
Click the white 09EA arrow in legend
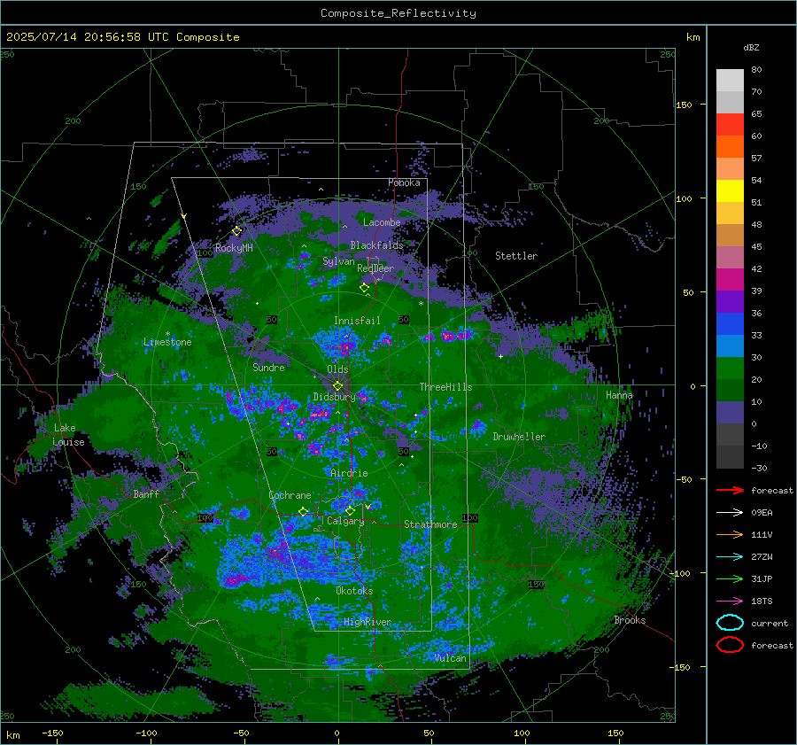pos(730,513)
